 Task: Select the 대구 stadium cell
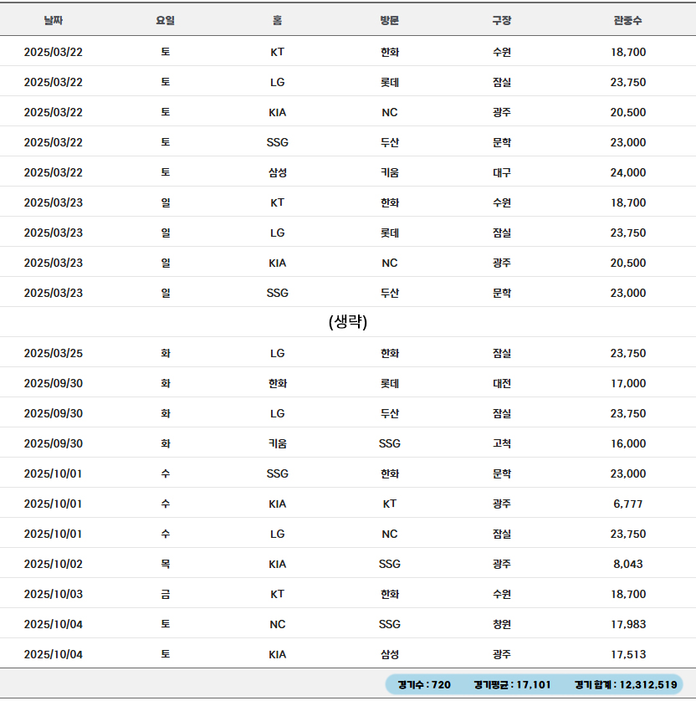502,172
